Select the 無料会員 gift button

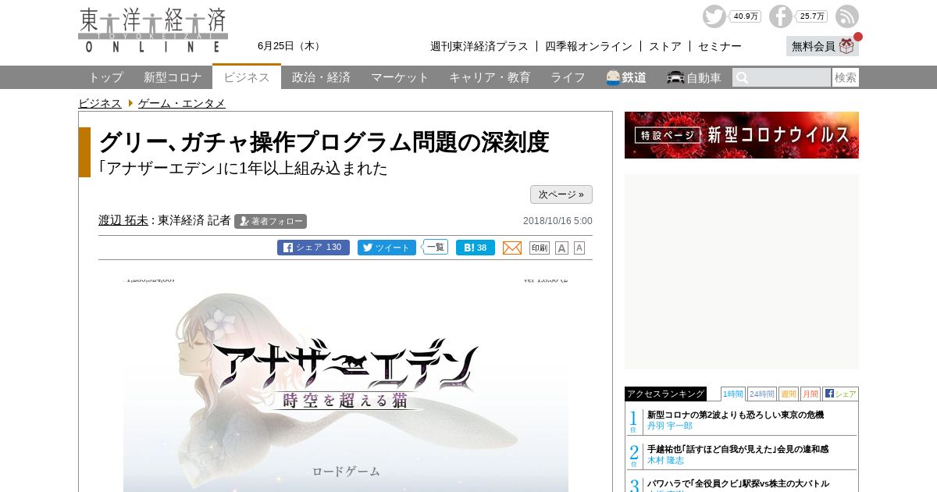(822, 46)
